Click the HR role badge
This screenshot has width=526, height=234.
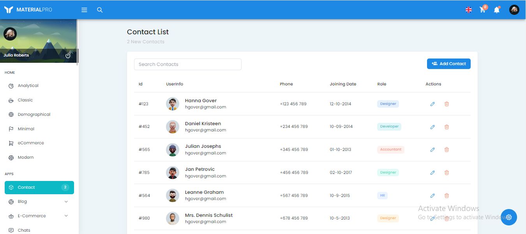[382, 195]
